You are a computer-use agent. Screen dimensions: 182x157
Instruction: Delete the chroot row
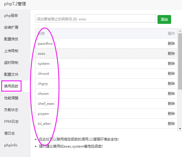point(171,73)
